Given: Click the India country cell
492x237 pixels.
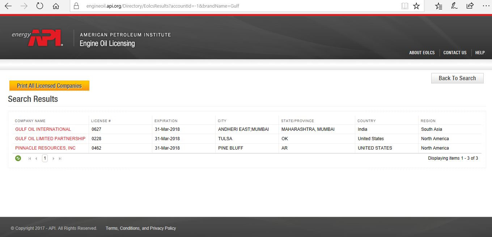Looking at the screenshot, I should [x=362, y=129].
